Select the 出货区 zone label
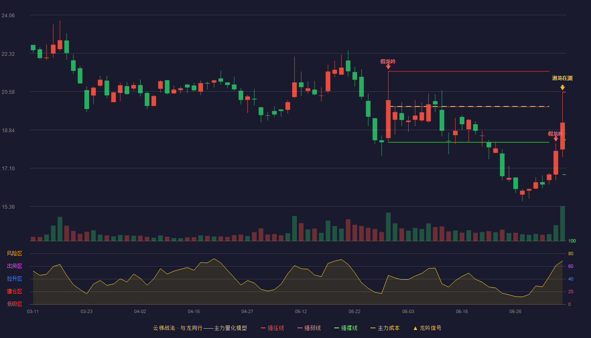591x338 pixels. 14,266
